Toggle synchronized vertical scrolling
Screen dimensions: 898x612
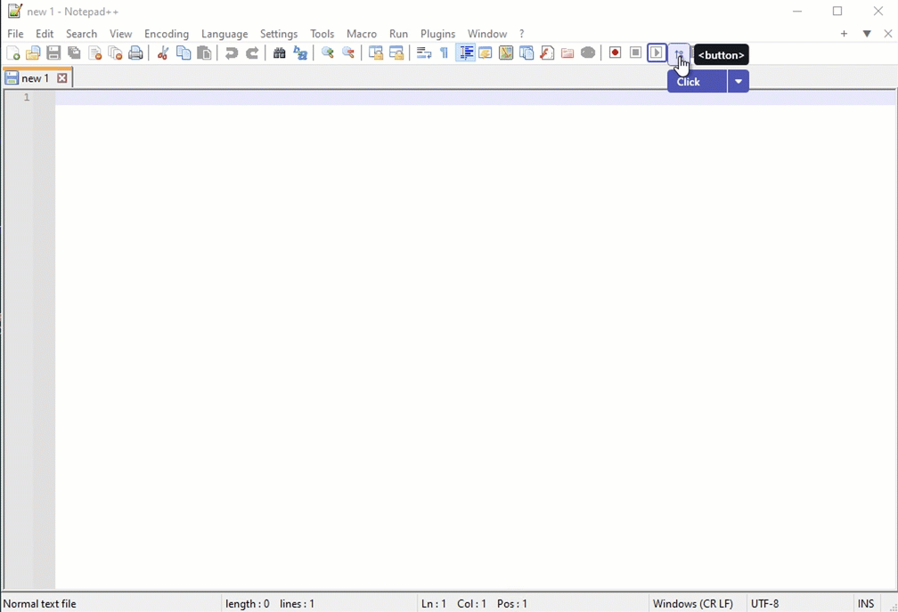point(376,53)
